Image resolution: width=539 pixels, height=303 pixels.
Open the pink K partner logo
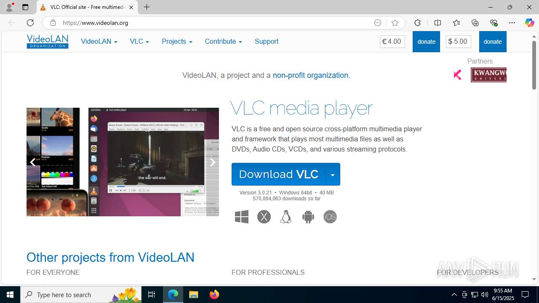pos(457,75)
